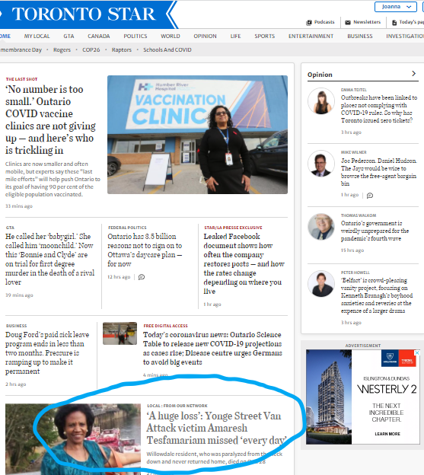Screen dimensions: 424x475
Task: Open the Business nav section
Action: [x=360, y=36]
